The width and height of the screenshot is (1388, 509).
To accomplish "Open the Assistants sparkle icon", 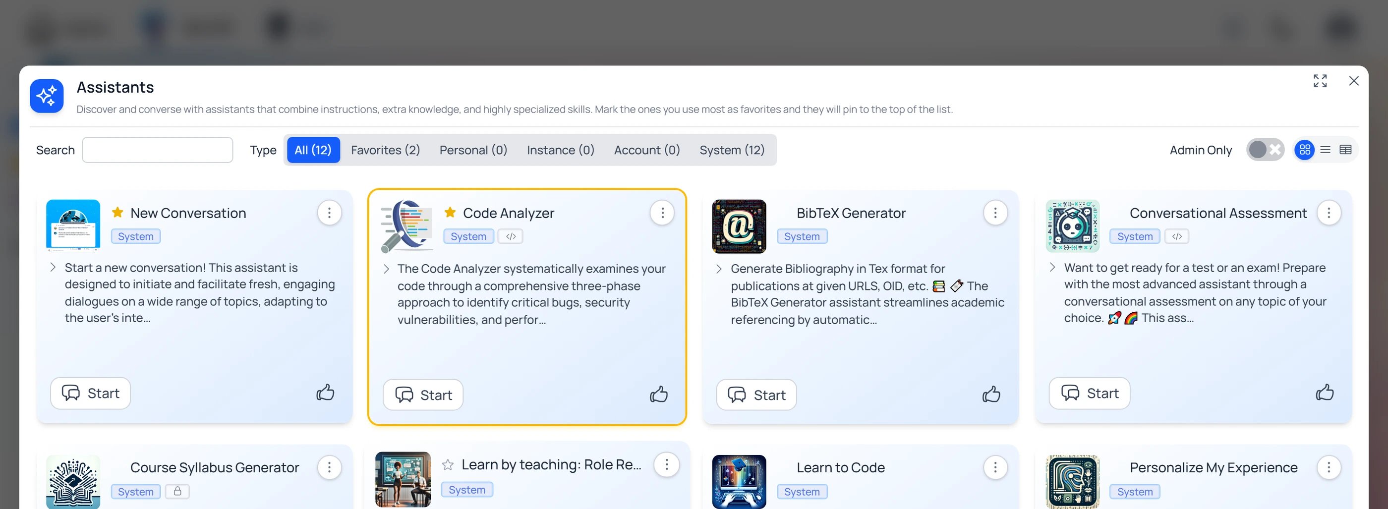I will click(47, 96).
